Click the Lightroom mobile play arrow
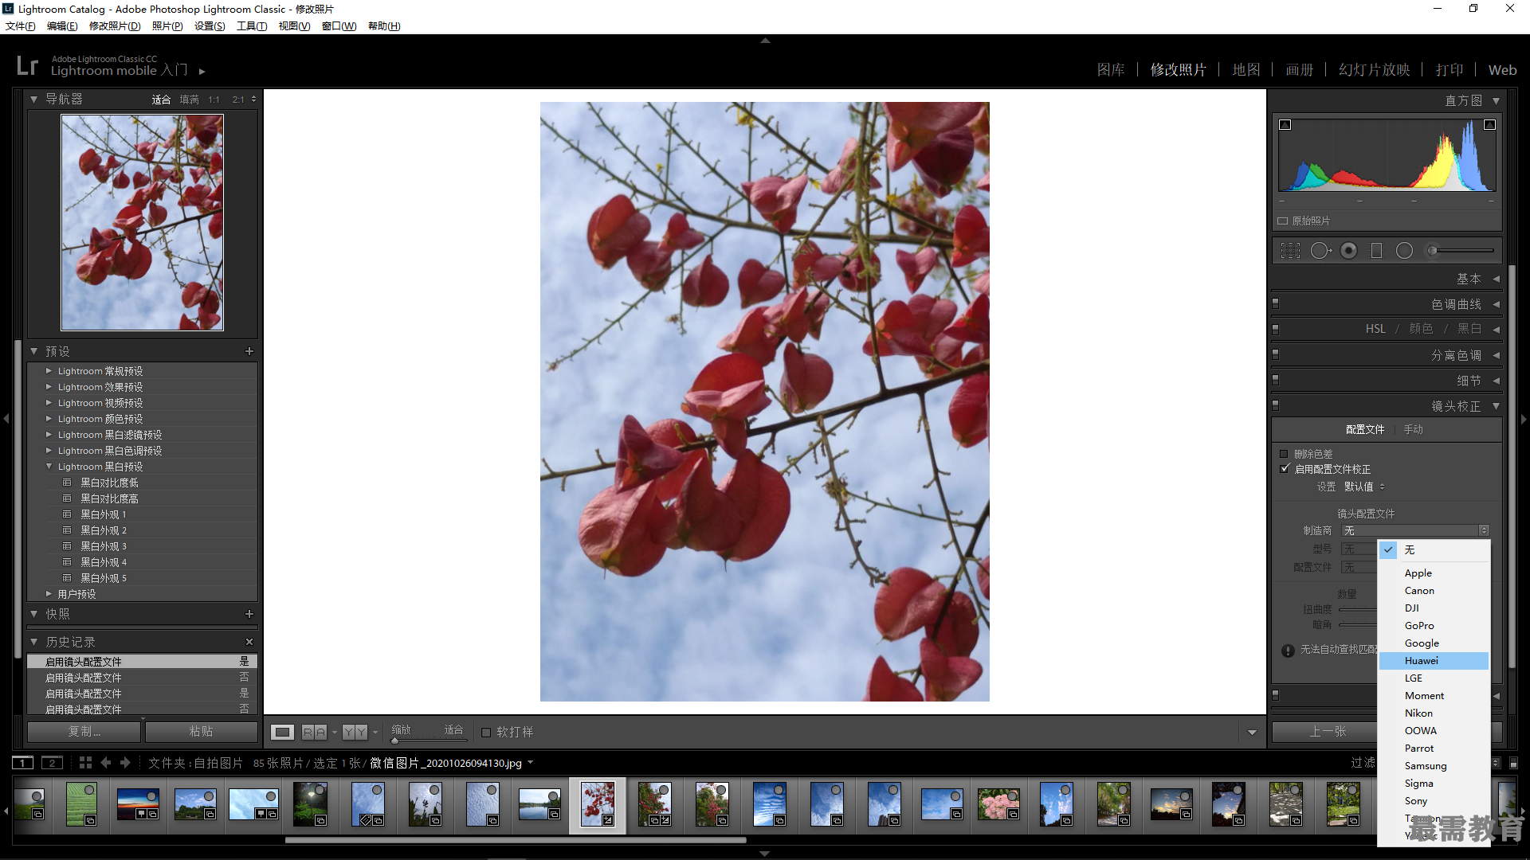This screenshot has height=860, width=1530. (202, 72)
